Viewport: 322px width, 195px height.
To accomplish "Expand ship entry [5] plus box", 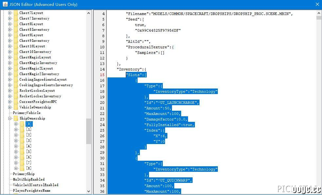I will 16,152.
